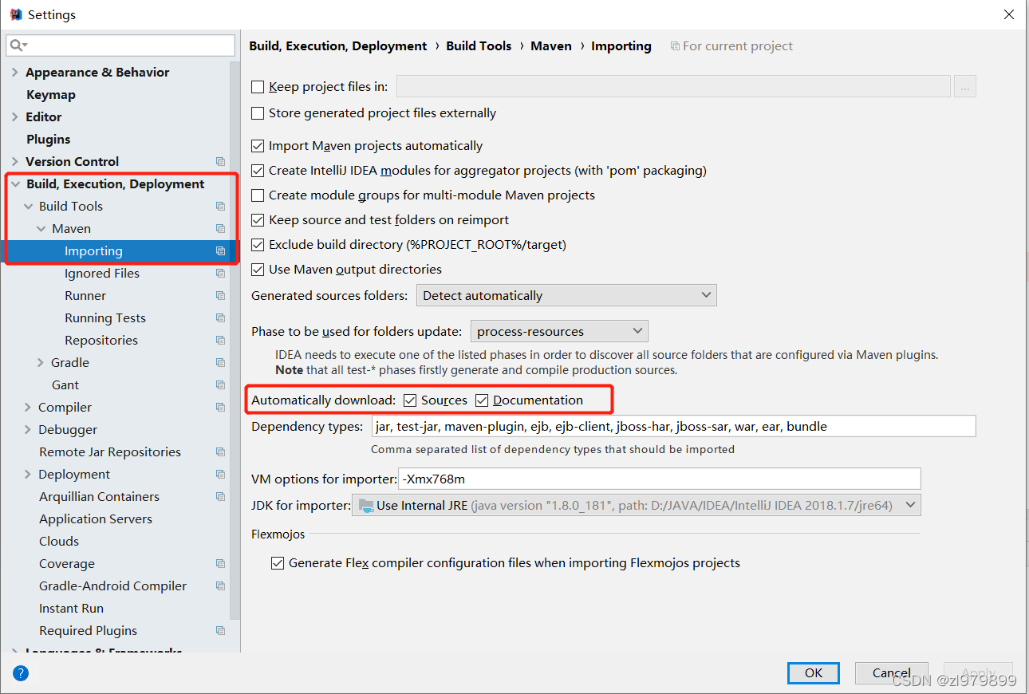Viewport: 1029px width, 694px height.
Task: Click browse button for project files path
Action: [965, 87]
